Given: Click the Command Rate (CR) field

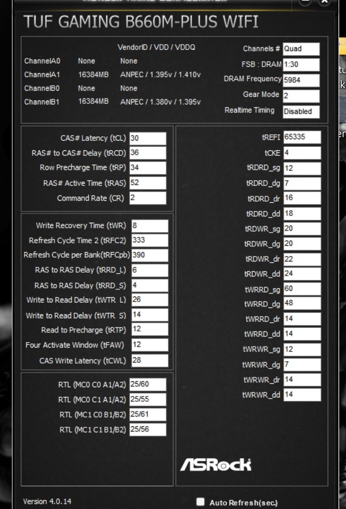Looking at the screenshot, I should 148,198.
